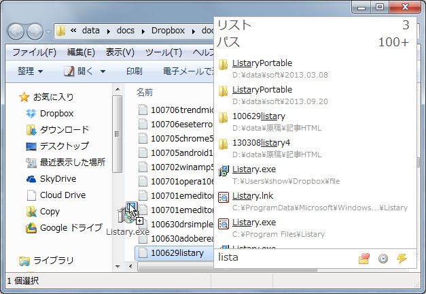Open recent locations dropdown next to forward arrow

[x=48, y=32]
